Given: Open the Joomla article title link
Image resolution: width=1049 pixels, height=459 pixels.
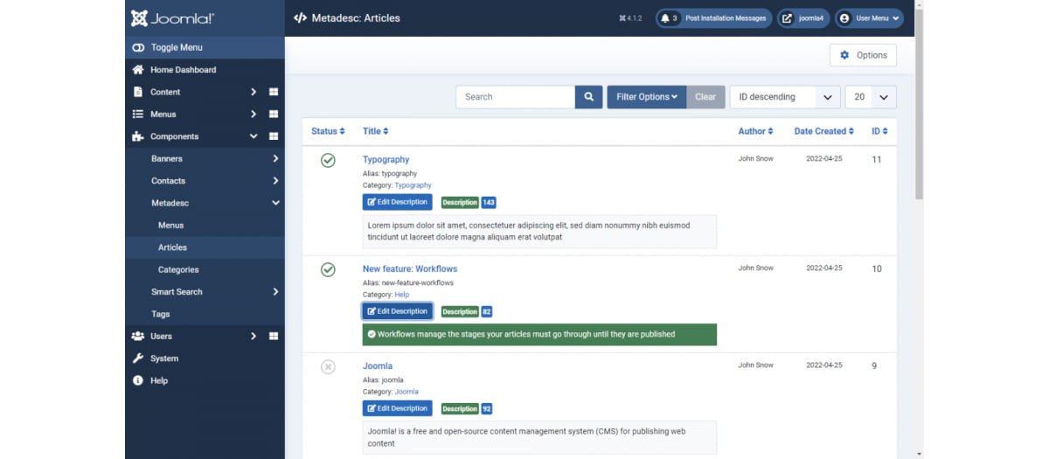Looking at the screenshot, I should [x=378, y=366].
